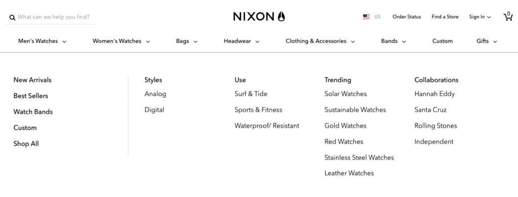
Task: Expand the Bands chevron
Action: (x=404, y=41)
